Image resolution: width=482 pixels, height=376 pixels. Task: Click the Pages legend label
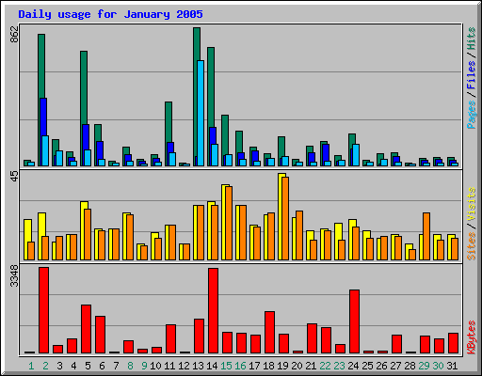(471, 115)
